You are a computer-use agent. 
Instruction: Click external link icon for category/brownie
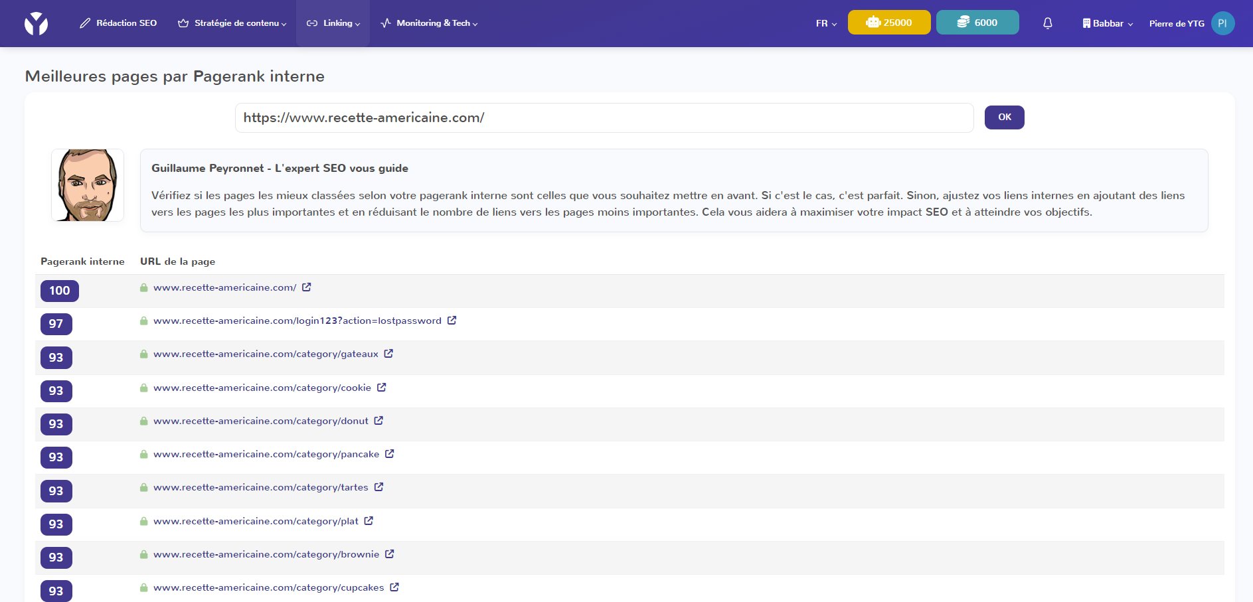389,554
